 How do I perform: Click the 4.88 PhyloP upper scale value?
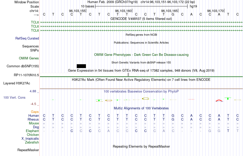pyautogui.click(x=33, y=91)
